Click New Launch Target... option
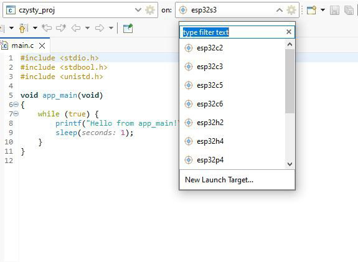 point(219,180)
